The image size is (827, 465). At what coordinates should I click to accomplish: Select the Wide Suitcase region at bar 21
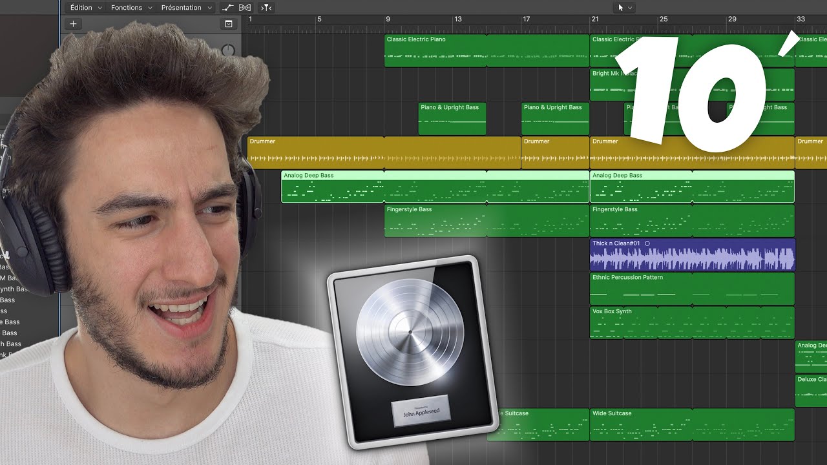[x=692, y=424]
